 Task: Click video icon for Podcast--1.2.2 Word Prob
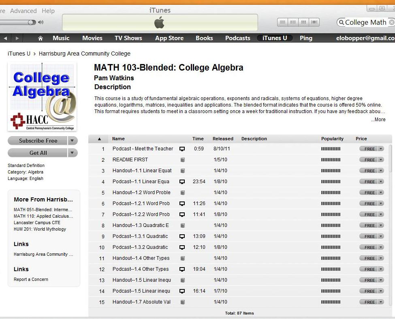click(x=182, y=214)
